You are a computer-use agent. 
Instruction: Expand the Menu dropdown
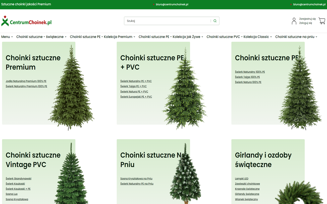7,37
